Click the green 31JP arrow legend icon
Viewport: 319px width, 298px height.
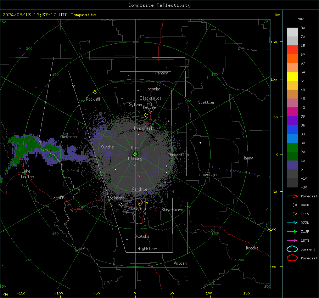click(292, 231)
